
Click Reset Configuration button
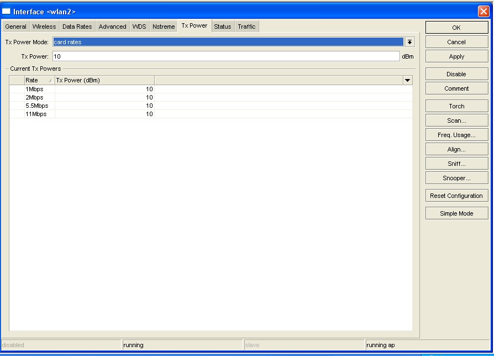tap(456, 196)
